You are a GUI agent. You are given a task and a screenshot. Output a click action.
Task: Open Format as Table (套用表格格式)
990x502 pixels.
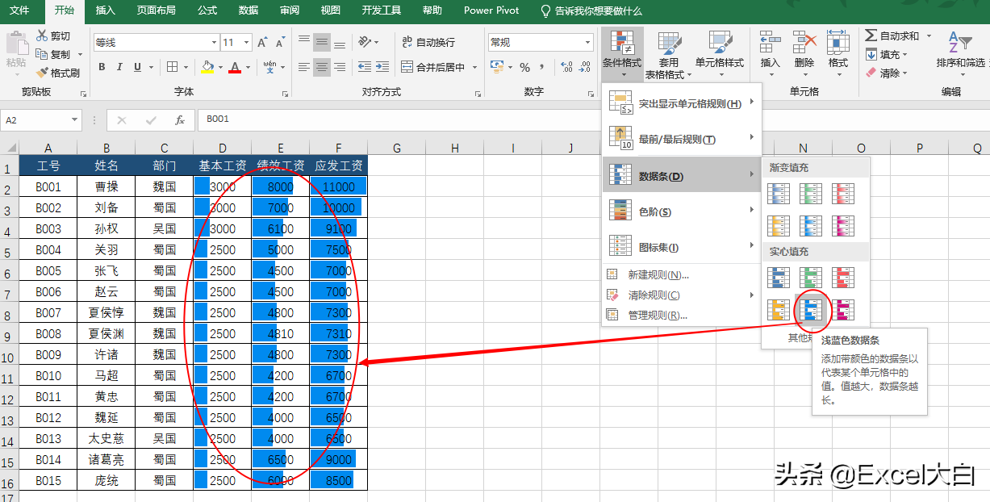[x=667, y=55]
